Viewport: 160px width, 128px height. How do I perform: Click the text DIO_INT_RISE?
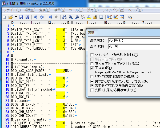(x=22, y=82)
